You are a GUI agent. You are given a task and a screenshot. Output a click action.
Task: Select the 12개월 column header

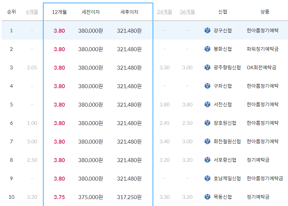click(59, 12)
